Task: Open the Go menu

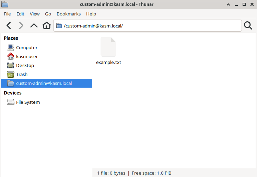Action: 48,14
